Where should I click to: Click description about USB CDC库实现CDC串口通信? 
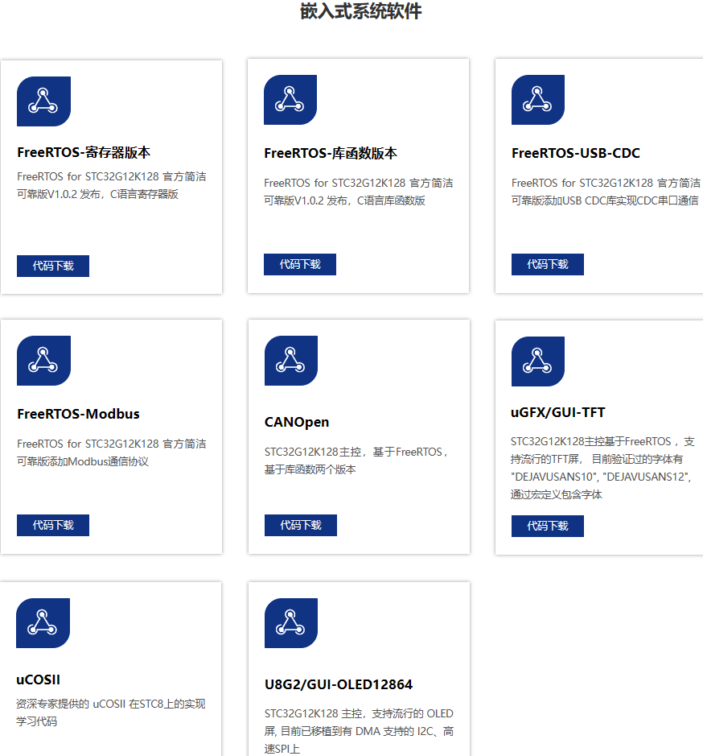606,192
